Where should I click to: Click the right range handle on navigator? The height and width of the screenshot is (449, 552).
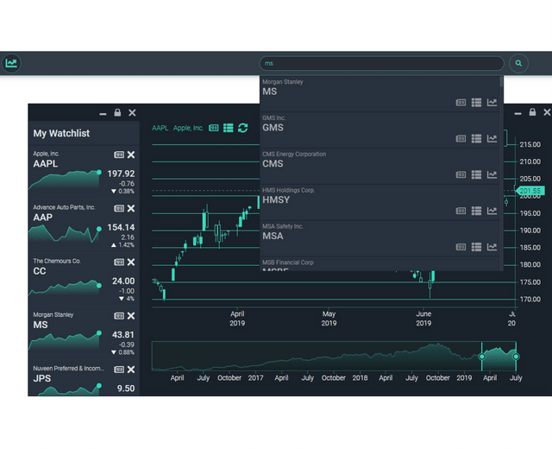tap(516, 357)
